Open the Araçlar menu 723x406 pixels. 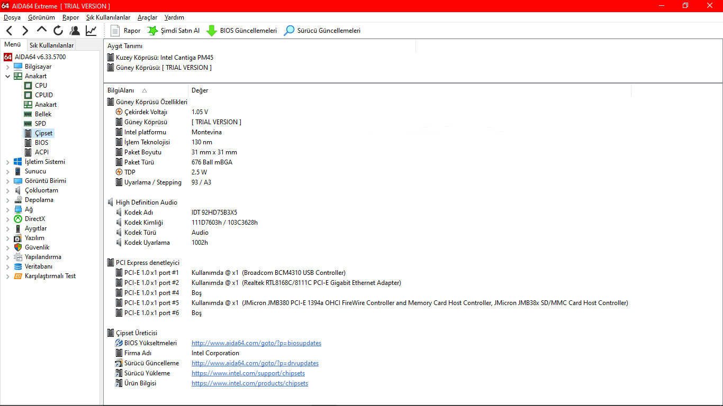pos(147,17)
